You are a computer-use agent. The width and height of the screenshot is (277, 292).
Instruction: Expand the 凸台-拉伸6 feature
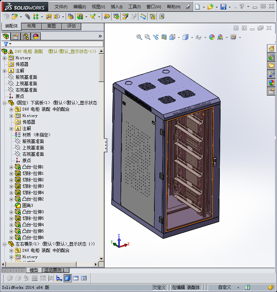pos(11,238)
